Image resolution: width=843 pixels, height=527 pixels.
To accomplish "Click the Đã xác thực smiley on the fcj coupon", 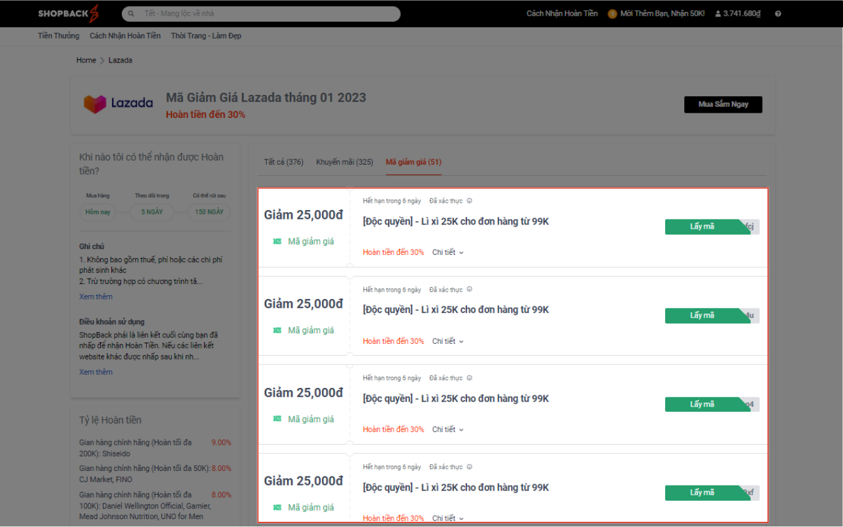I will pyautogui.click(x=470, y=201).
